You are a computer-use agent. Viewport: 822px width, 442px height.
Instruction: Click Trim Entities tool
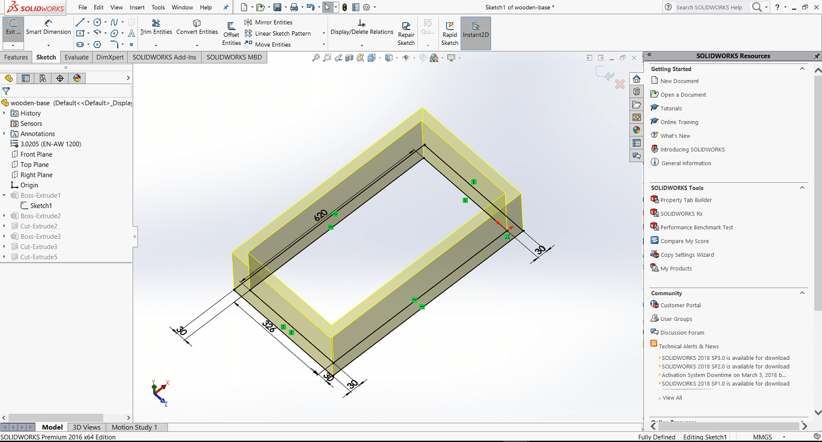(x=156, y=27)
